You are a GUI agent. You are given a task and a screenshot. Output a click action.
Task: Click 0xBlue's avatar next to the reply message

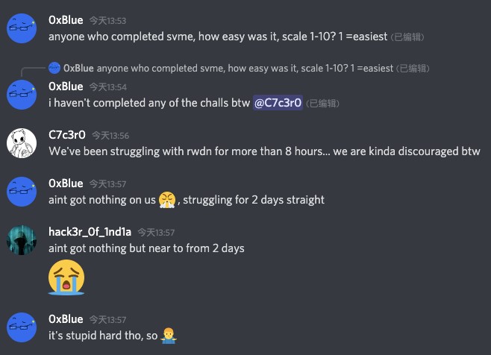[x=22, y=95]
